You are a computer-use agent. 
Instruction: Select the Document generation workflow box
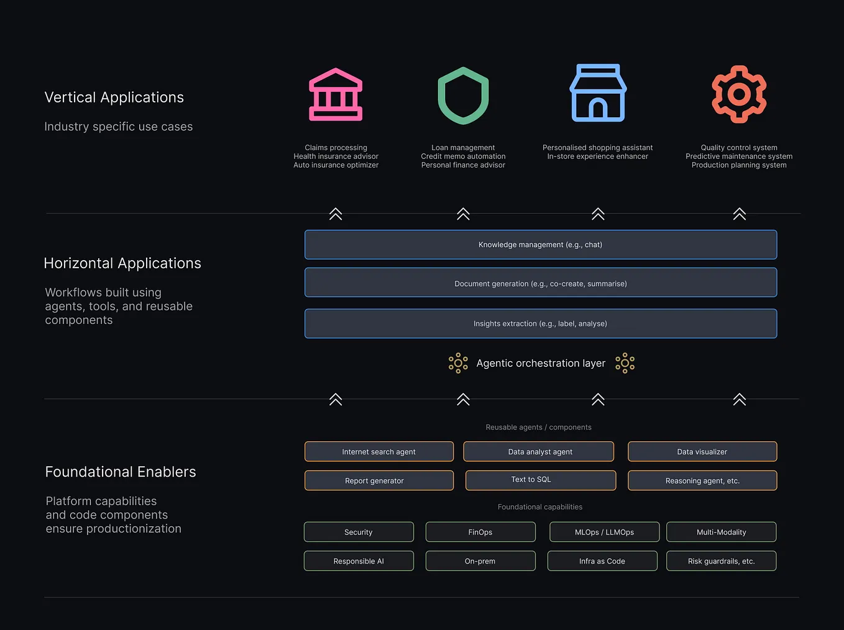(540, 282)
